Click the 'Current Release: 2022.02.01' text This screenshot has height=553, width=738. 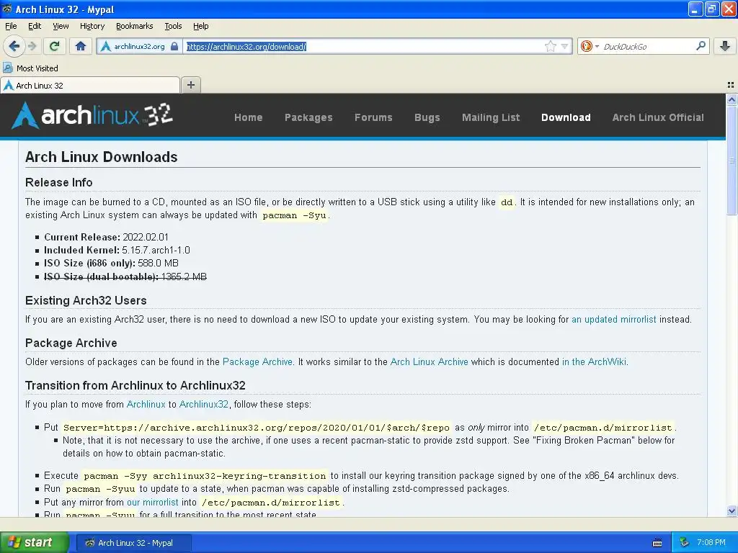coord(106,237)
